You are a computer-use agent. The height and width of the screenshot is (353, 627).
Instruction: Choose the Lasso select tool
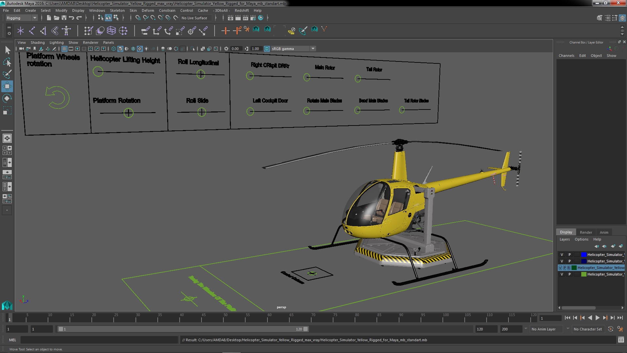(7, 62)
